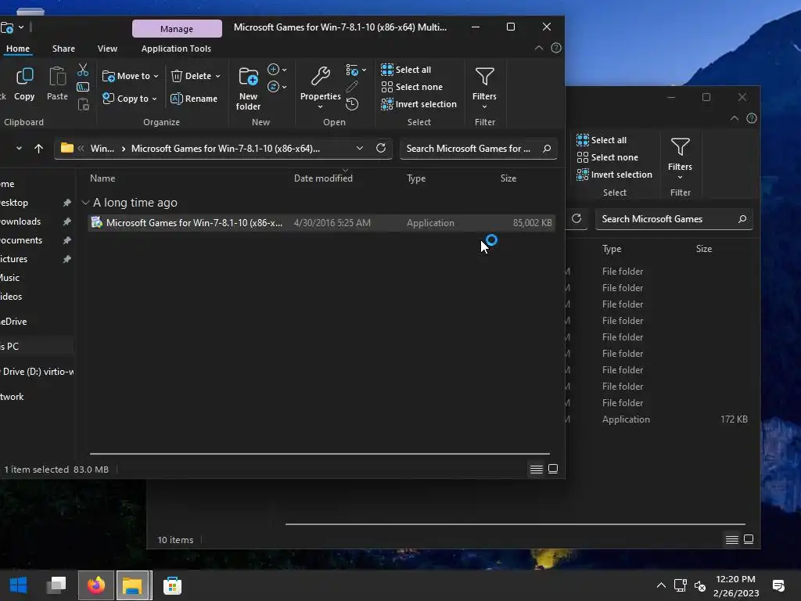Expand address bar history dropdown
The image size is (801, 601).
(x=360, y=148)
